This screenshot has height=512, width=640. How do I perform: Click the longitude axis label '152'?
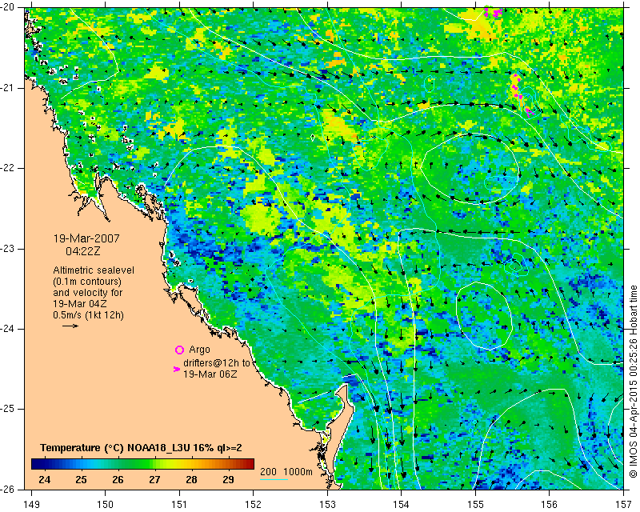pos(253,505)
